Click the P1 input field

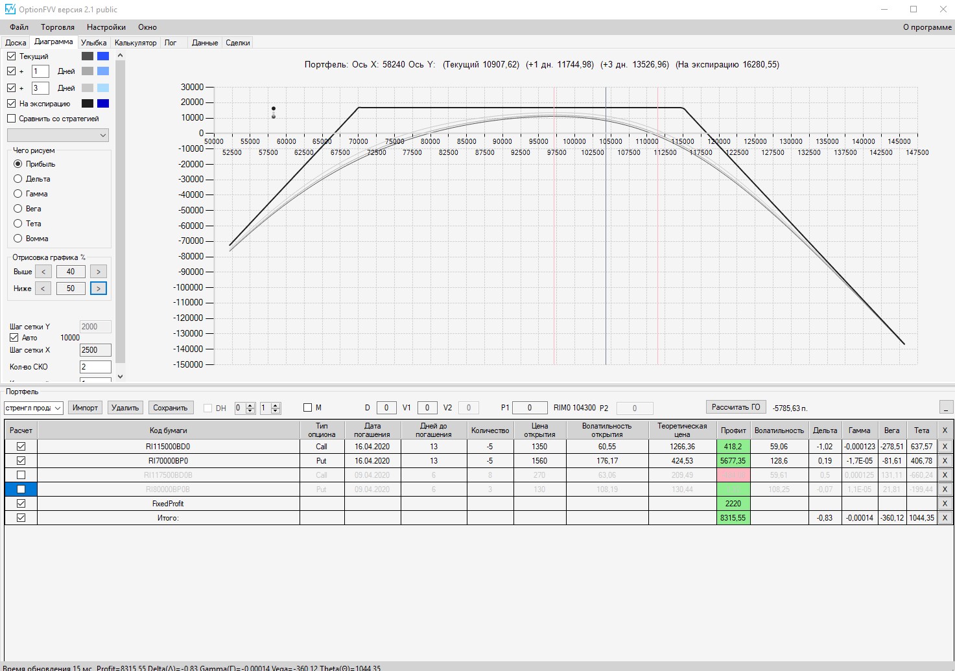[x=529, y=408]
